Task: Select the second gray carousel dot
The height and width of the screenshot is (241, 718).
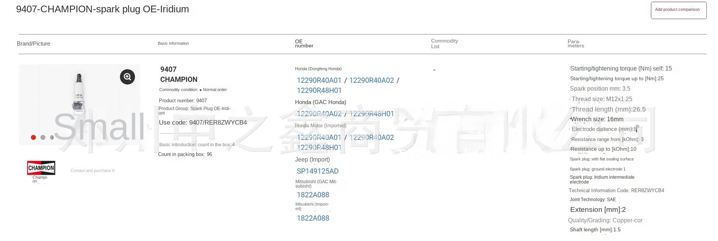Action: [43, 138]
